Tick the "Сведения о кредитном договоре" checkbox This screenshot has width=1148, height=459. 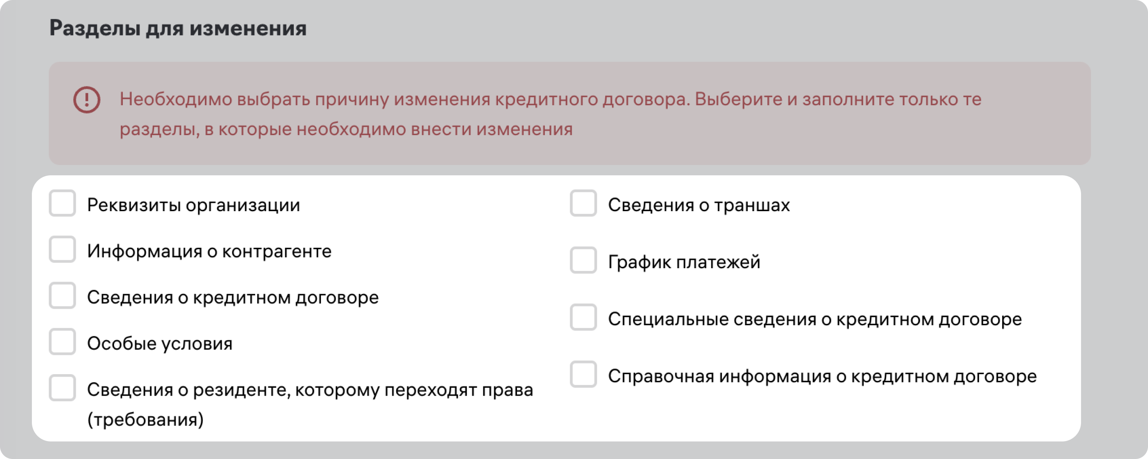tap(63, 296)
